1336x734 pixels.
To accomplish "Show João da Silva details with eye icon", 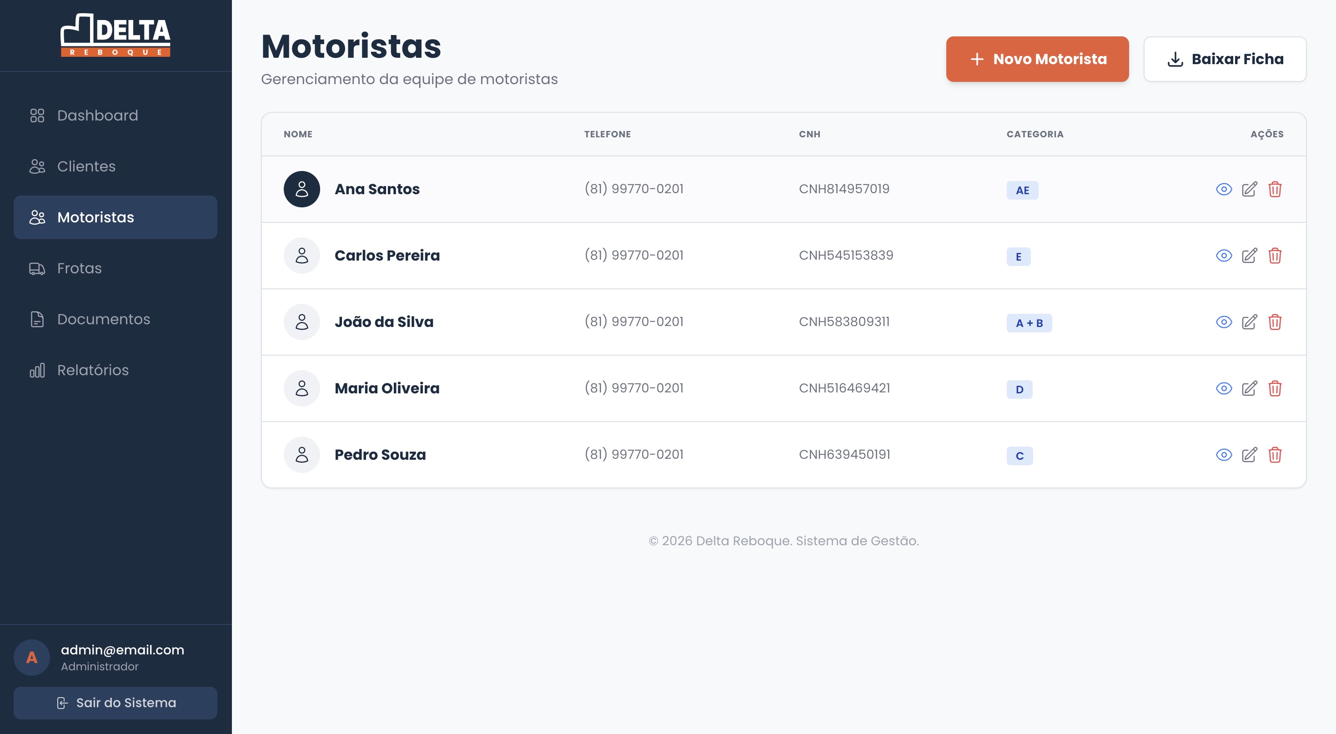I will (1224, 322).
